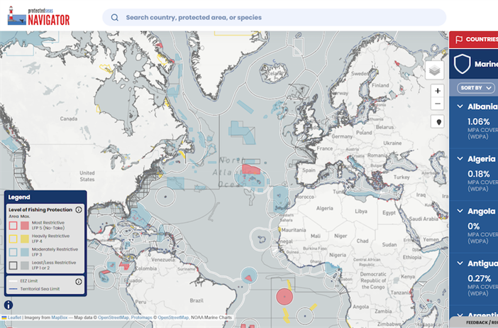Click blue outline Moderately Restrictive area swatch
Screen dimensions: 498x328
point(13,252)
